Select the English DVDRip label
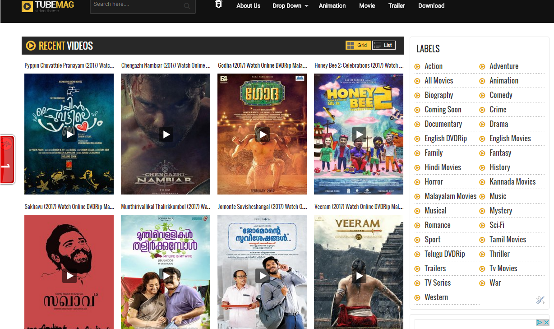Screen dimensions: 554x329 pos(446,139)
